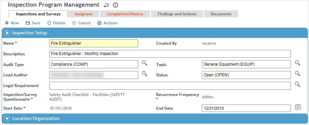Screen dimensions: 309x125
Task: Focus the Name field with Fire Extinguisher
Action: coord(94,43)
